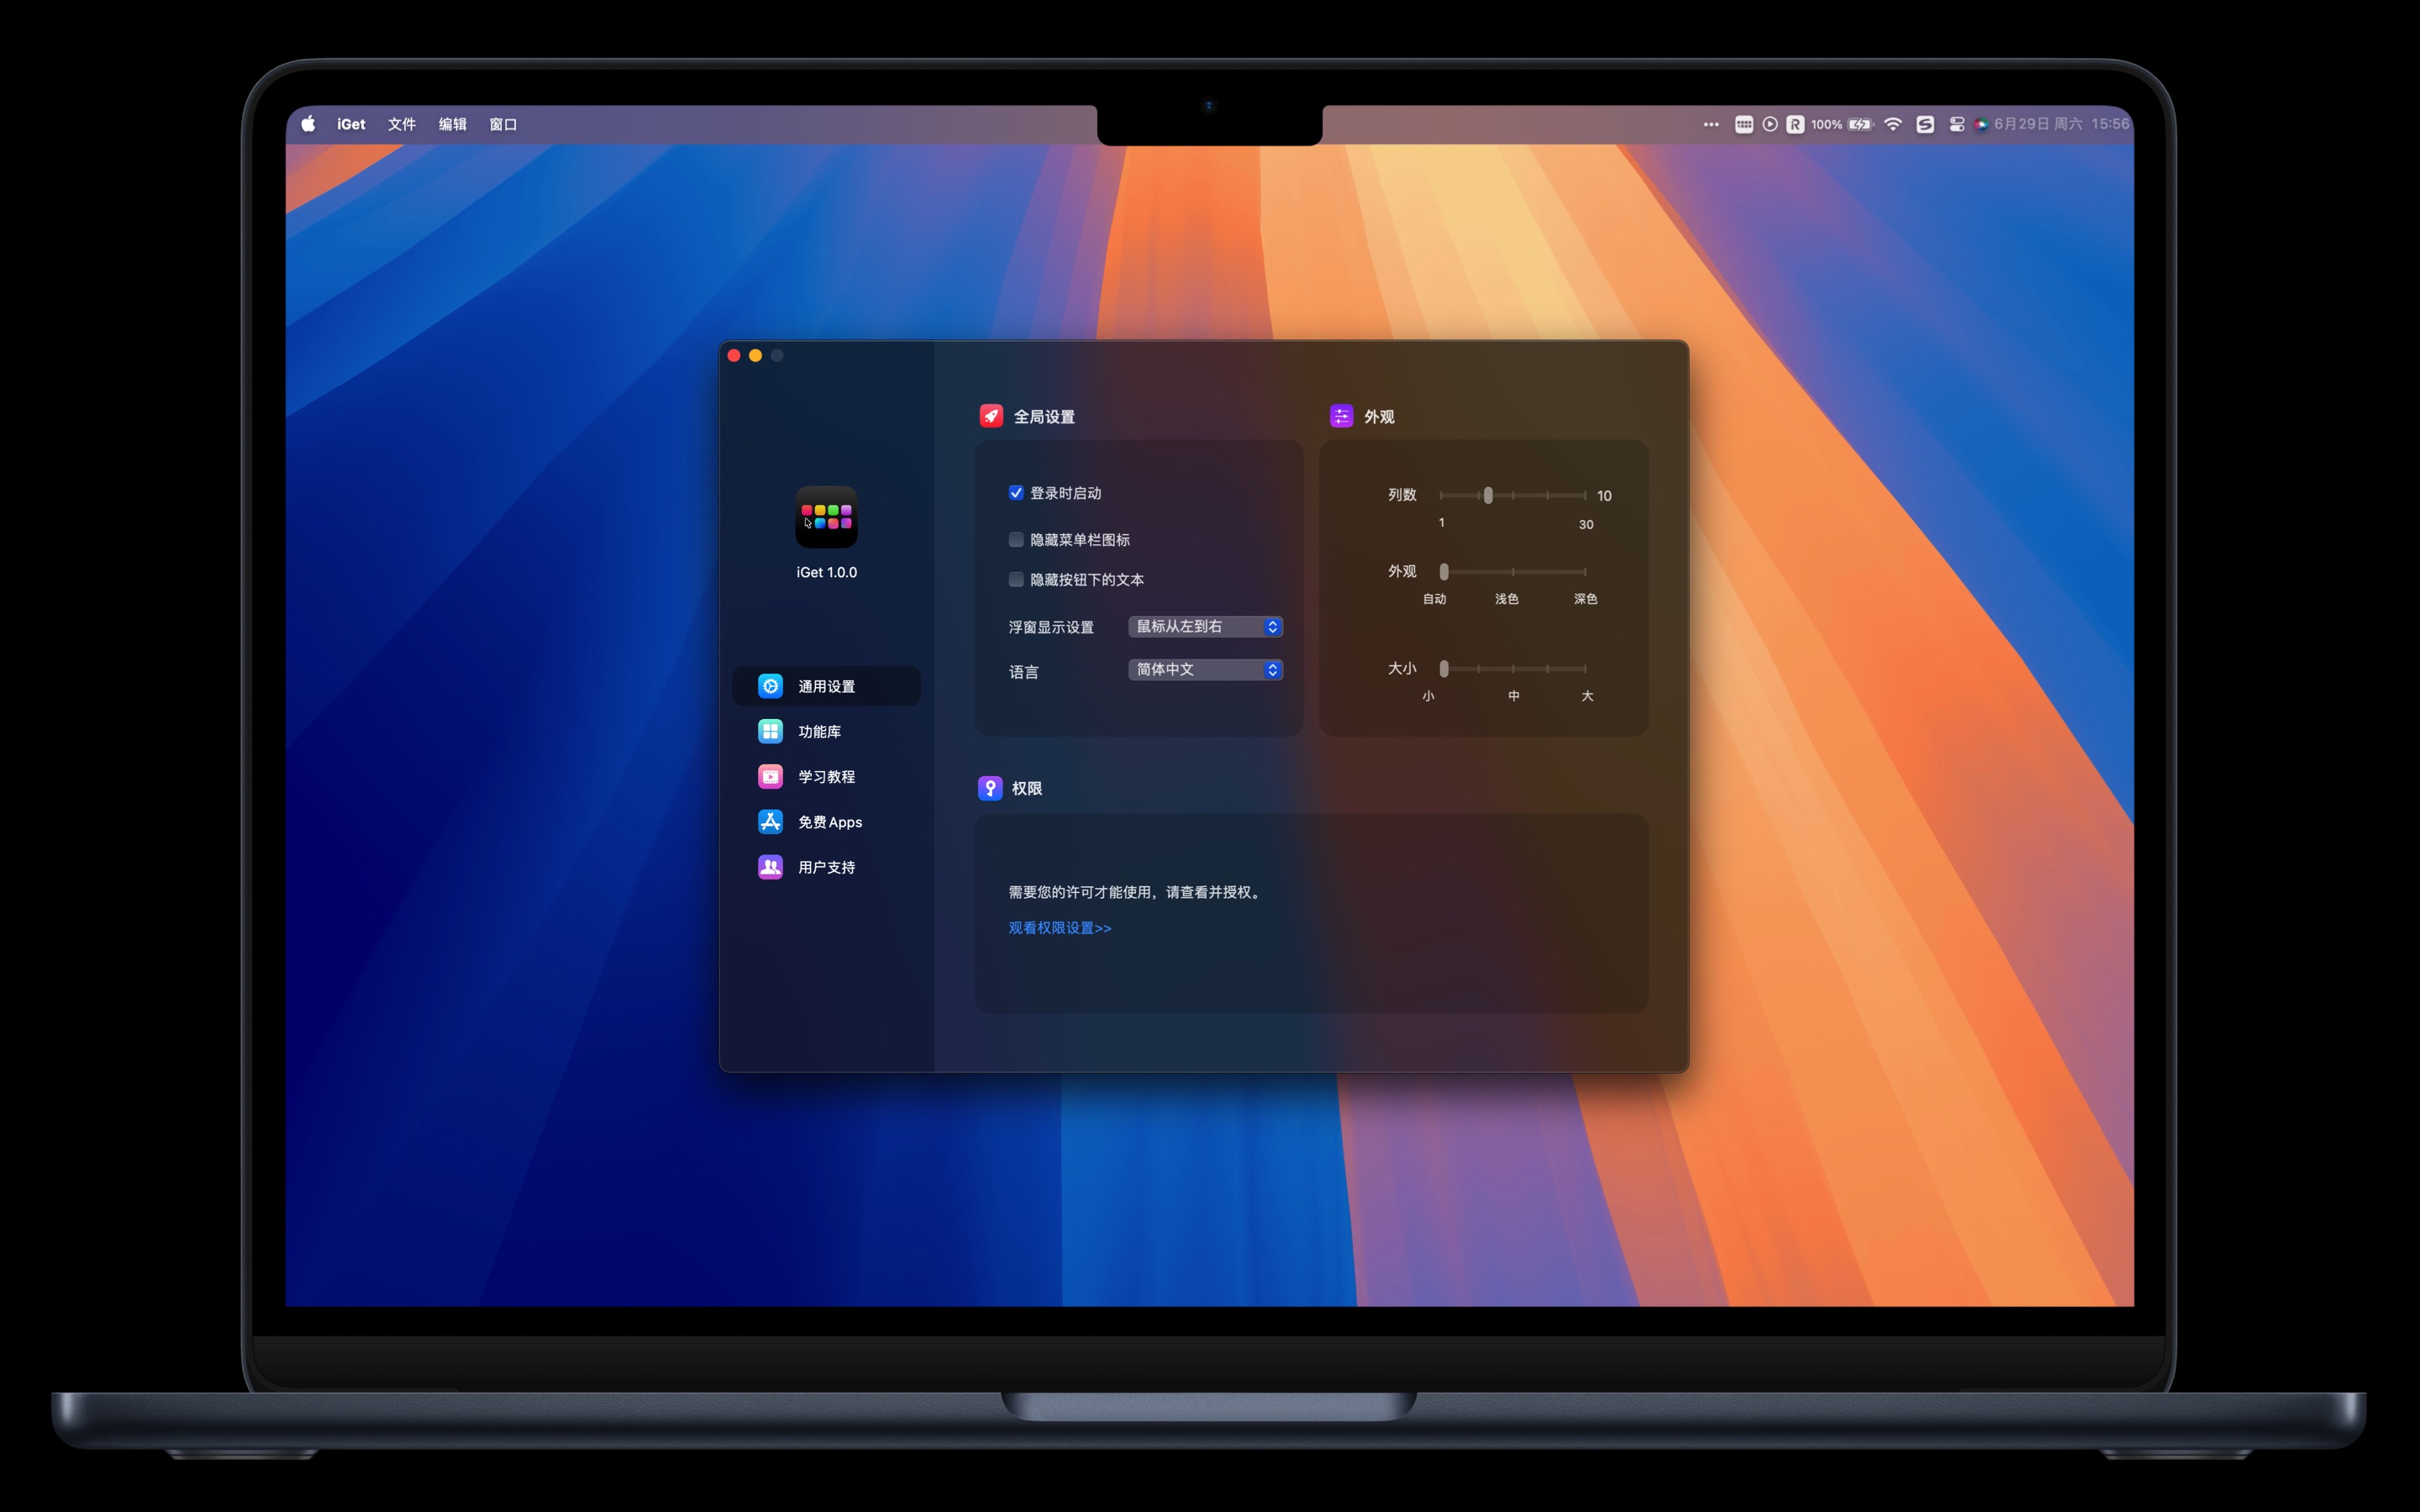2420x1512 pixels.
Task: Open the 编辑 menu
Action: [x=452, y=124]
